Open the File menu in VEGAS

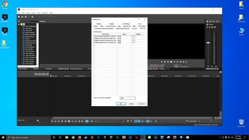19,13
